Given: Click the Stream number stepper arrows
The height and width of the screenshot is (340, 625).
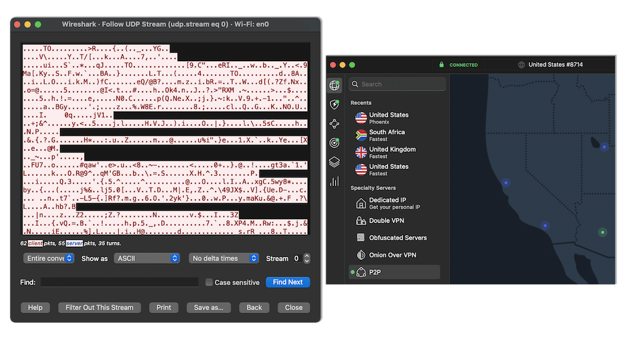Looking at the screenshot, I should 306,258.
